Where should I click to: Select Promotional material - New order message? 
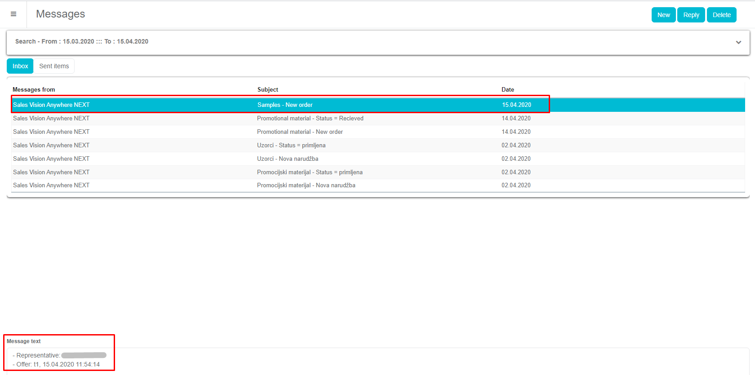300,132
